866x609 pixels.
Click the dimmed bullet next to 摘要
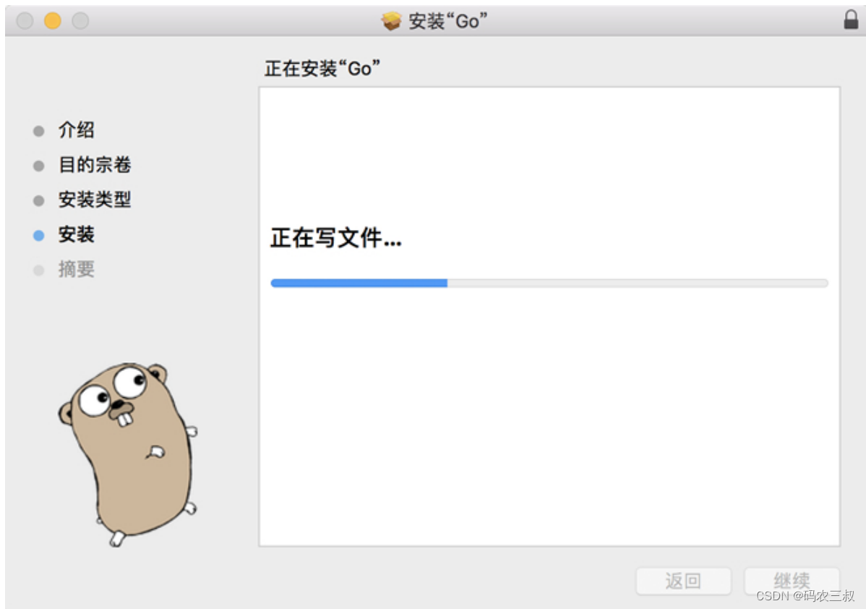coord(38,269)
